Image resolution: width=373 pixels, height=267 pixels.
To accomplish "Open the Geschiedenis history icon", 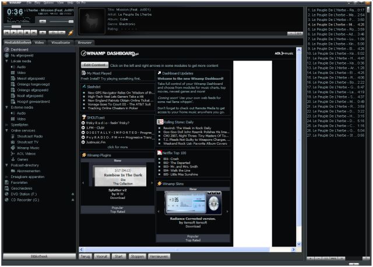I will pos(6,188).
